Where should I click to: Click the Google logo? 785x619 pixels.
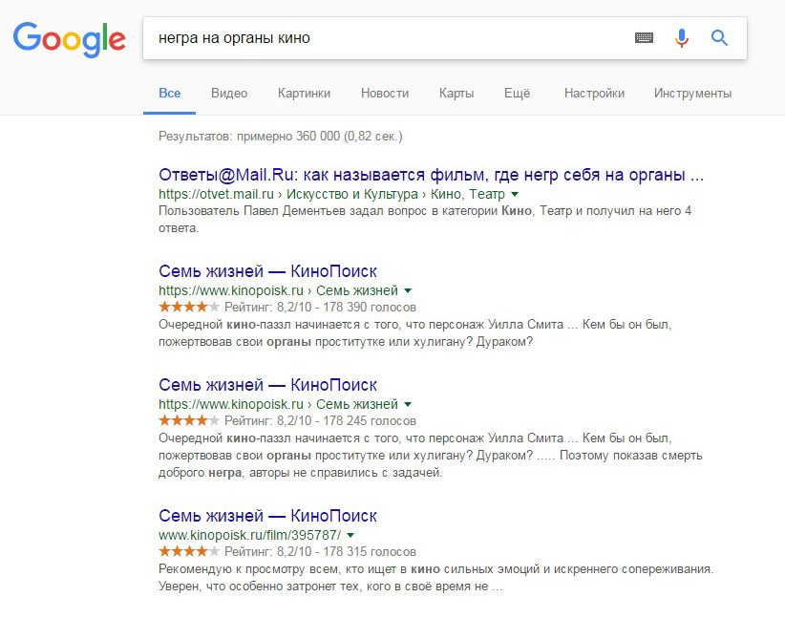point(70,38)
